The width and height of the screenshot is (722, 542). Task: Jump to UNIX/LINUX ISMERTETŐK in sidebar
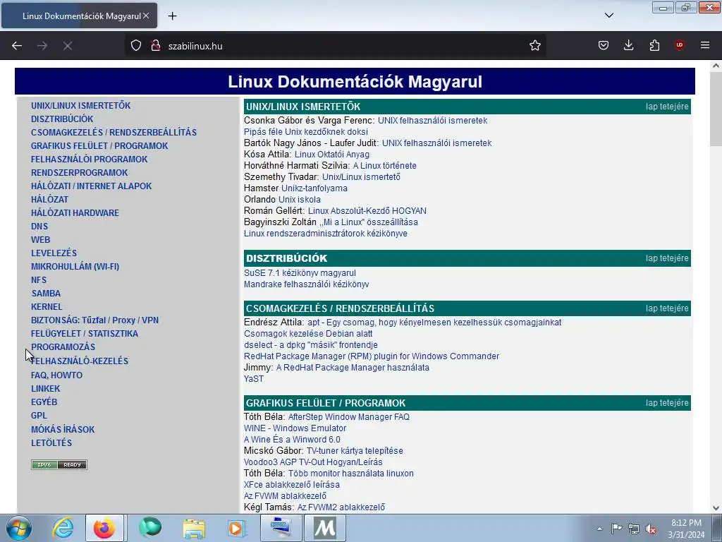coord(81,106)
